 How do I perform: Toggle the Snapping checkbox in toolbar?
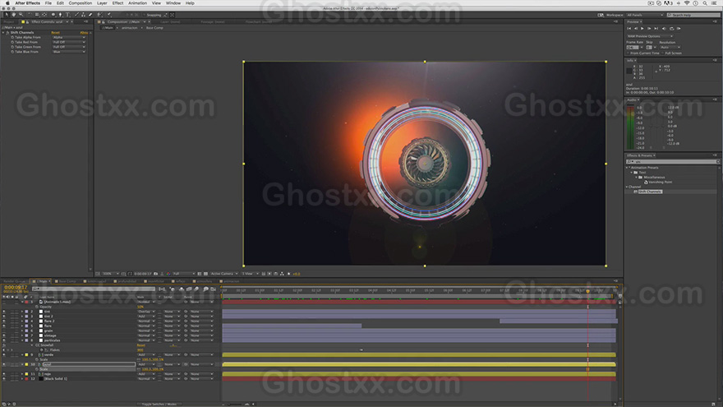[x=144, y=15]
